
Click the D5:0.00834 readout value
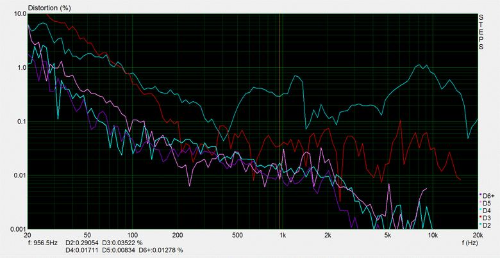(x=119, y=250)
